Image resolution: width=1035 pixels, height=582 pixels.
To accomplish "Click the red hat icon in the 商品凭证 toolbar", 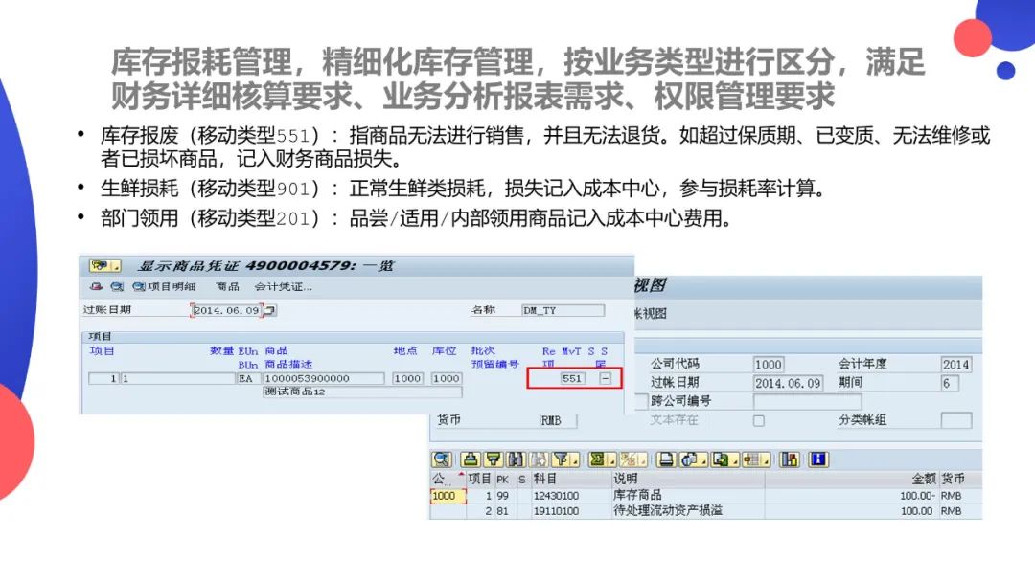I will [x=97, y=287].
